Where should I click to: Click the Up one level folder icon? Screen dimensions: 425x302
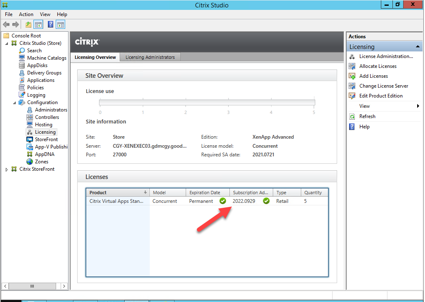click(x=28, y=25)
